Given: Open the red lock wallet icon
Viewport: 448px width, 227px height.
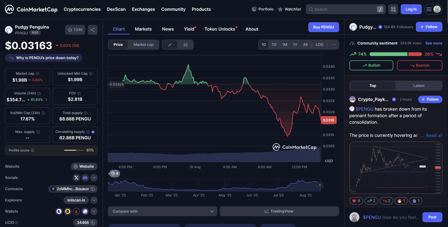Looking at the screenshot, I should [76, 211].
